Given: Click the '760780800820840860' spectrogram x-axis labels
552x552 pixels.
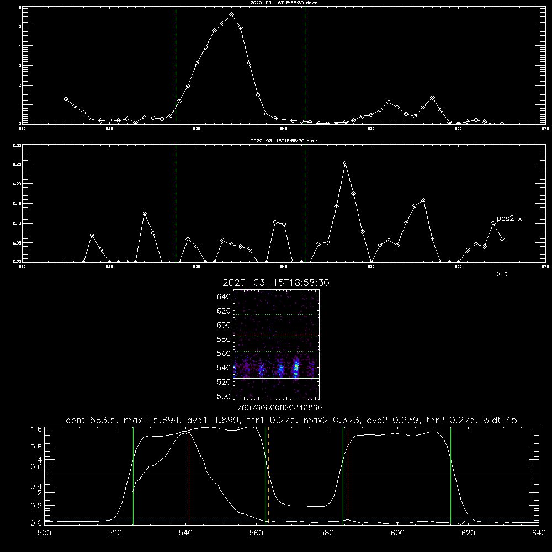Looking at the screenshot, I should [279, 407].
